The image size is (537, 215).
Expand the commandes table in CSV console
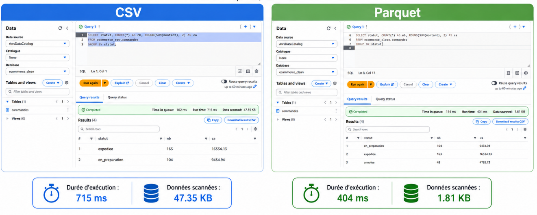point(7,110)
